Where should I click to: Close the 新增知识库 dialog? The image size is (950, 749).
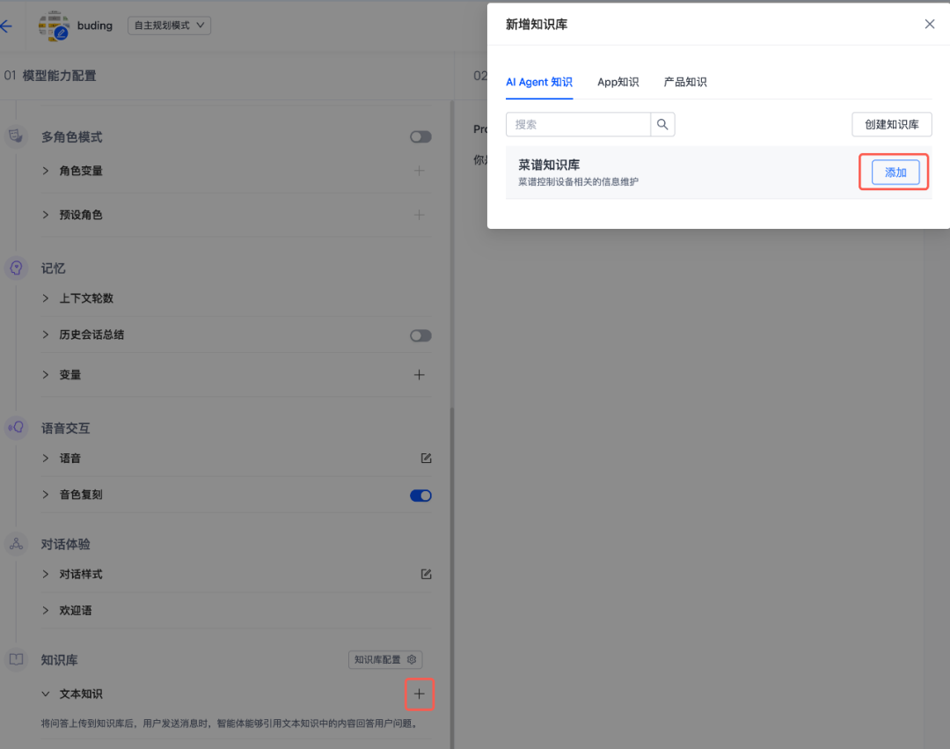(x=930, y=25)
